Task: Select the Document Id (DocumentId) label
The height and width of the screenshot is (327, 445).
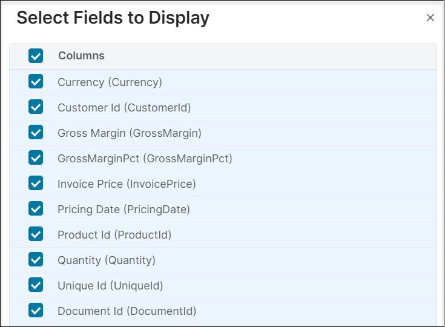Action: (x=127, y=311)
